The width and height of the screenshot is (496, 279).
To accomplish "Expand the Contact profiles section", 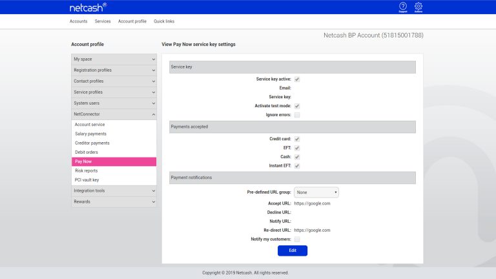I will tap(114, 81).
